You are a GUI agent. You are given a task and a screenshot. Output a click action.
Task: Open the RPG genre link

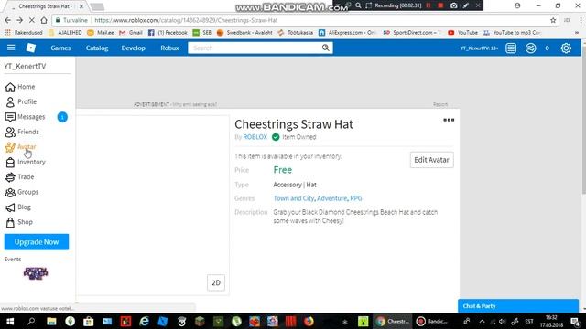coord(356,198)
